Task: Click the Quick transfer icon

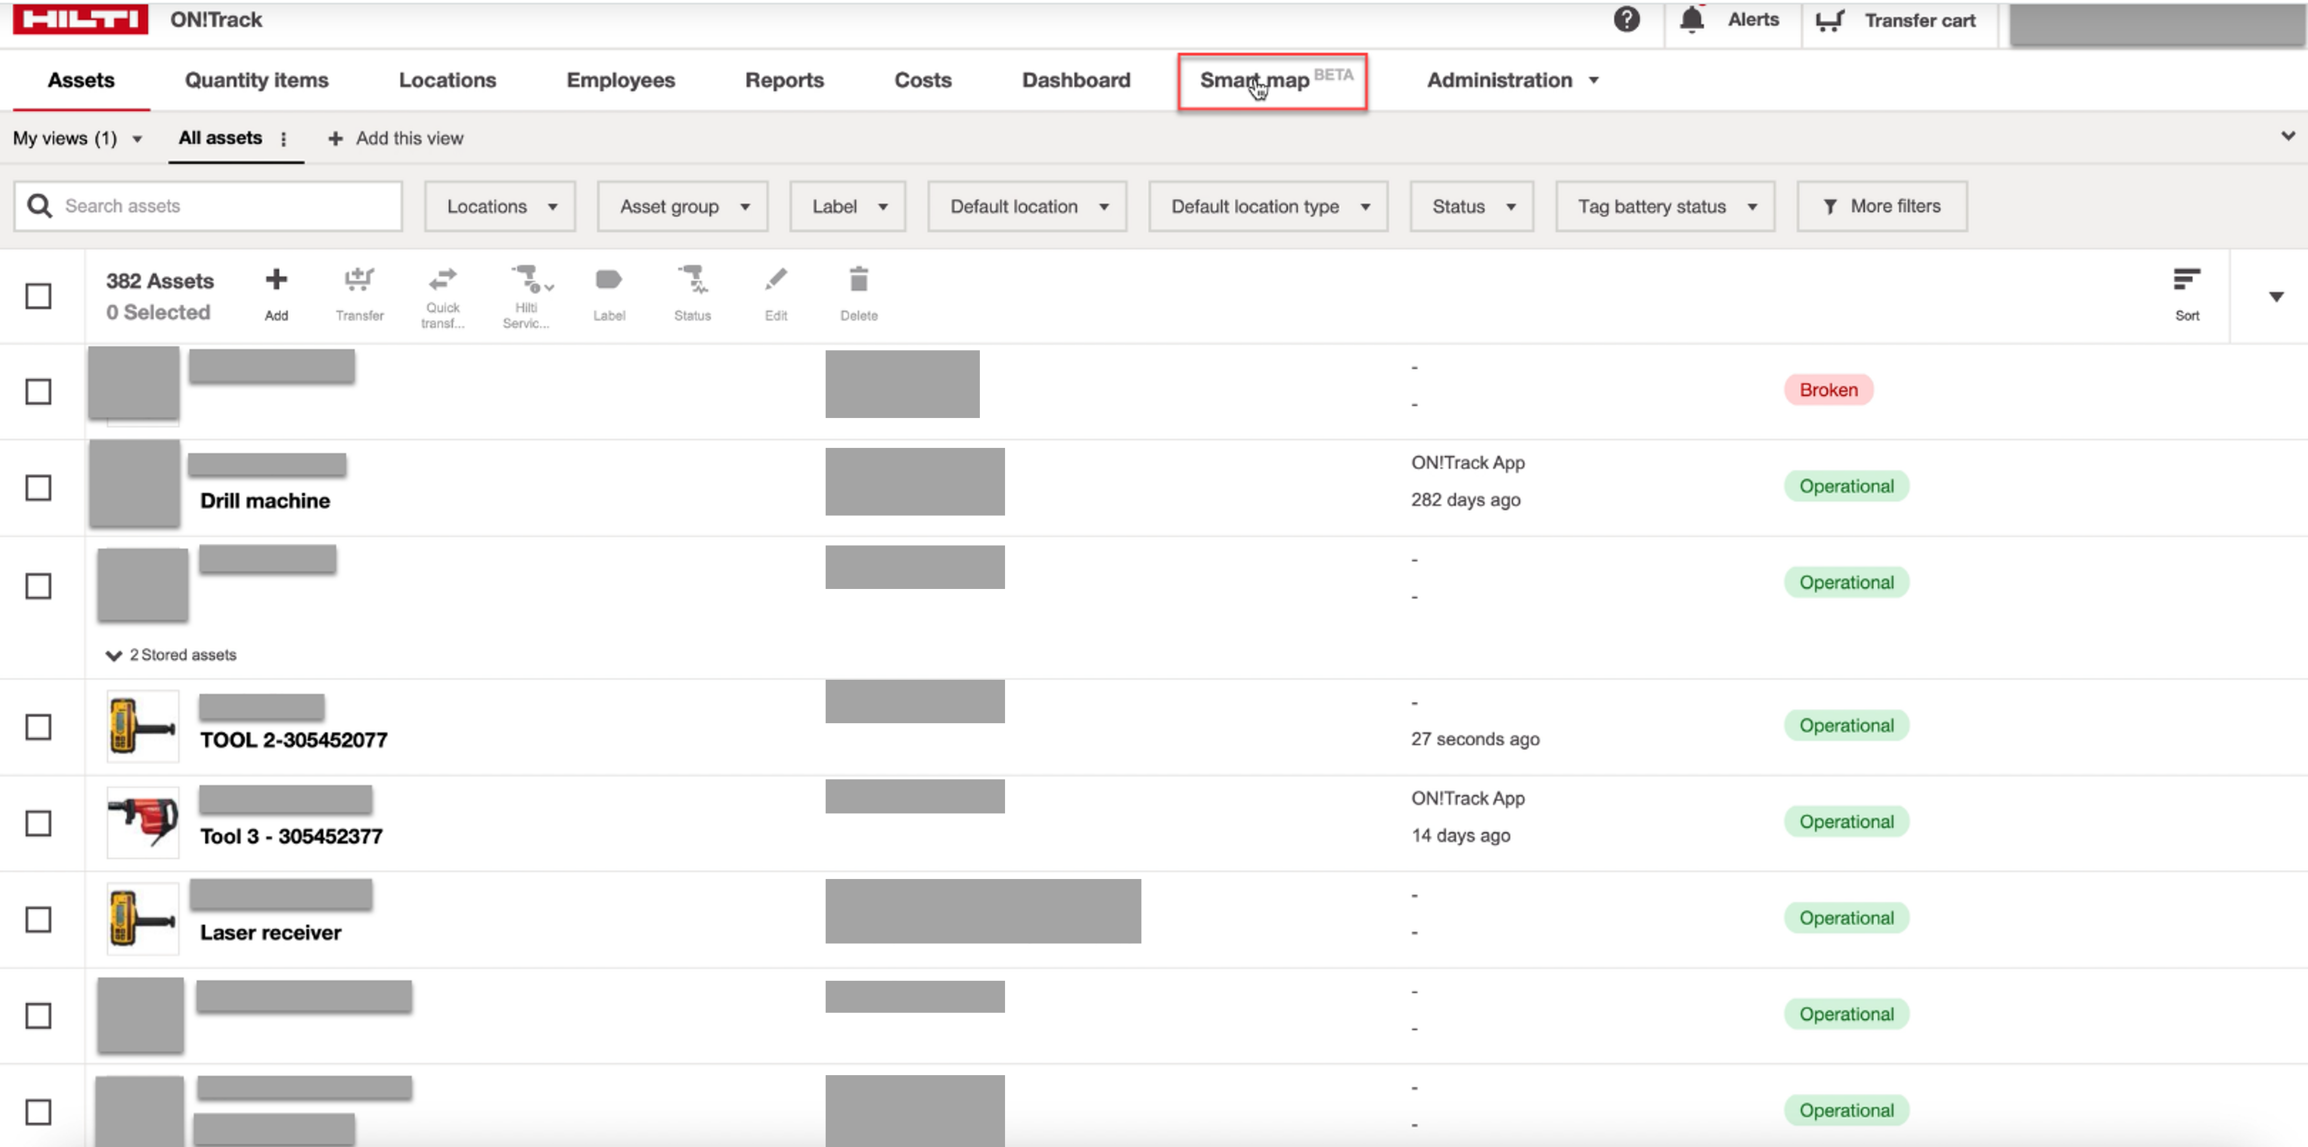Action: click(x=443, y=278)
